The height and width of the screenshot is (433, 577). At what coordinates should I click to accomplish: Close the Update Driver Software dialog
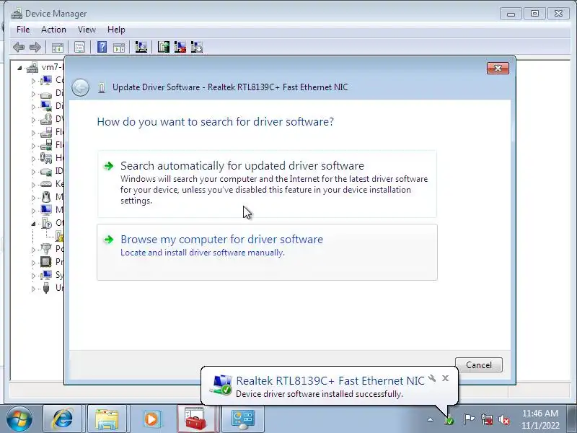coord(498,68)
